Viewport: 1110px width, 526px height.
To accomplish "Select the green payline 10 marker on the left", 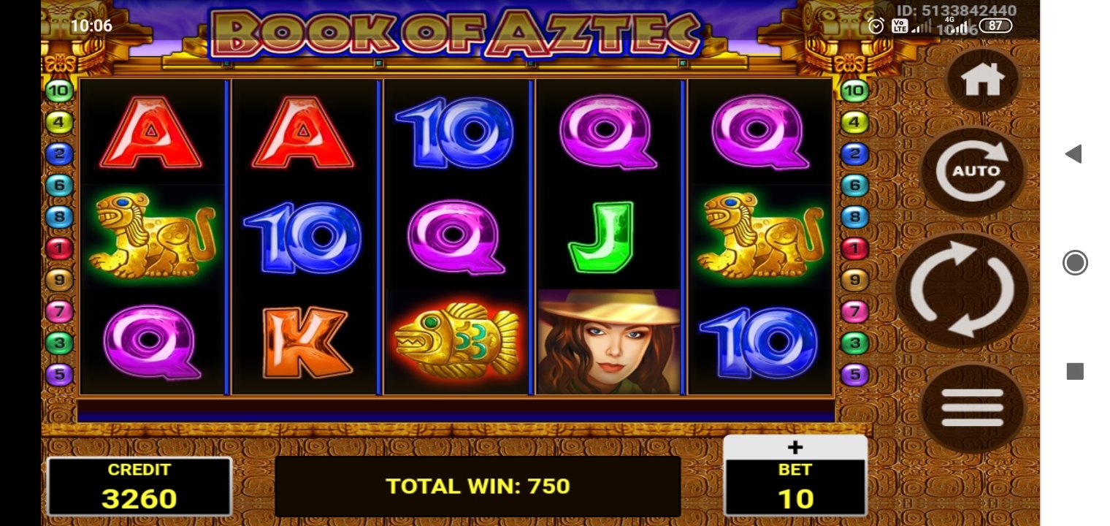I will [60, 91].
